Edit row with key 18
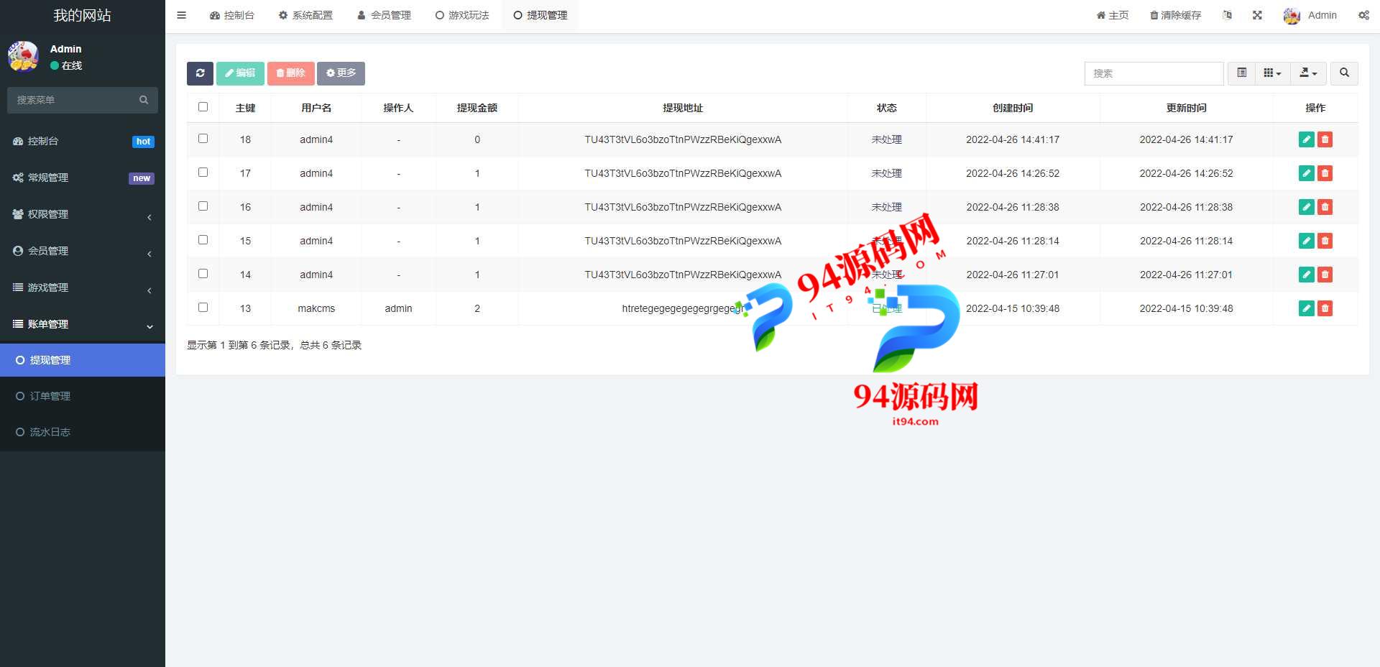This screenshot has height=667, width=1380. (1307, 139)
